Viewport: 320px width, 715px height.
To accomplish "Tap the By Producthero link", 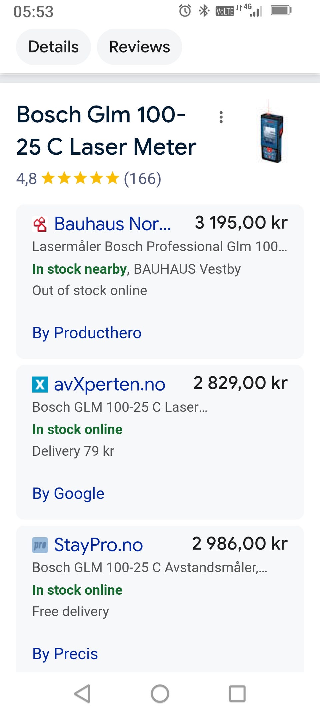I will [87, 333].
